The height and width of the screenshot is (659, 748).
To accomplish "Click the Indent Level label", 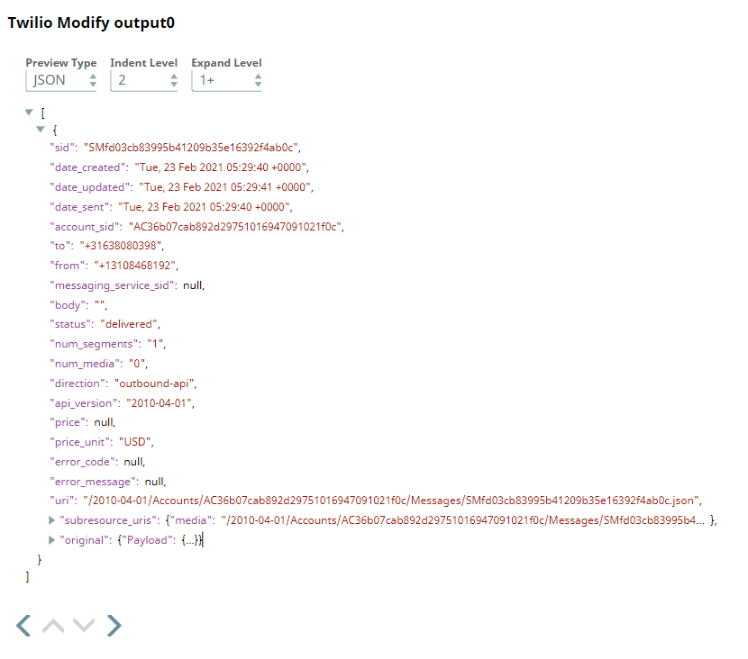I will tap(143, 63).
